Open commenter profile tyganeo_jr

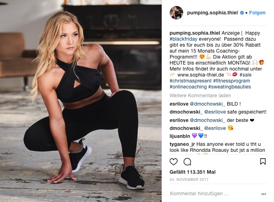pyautogui.click(x=182, y=144)
